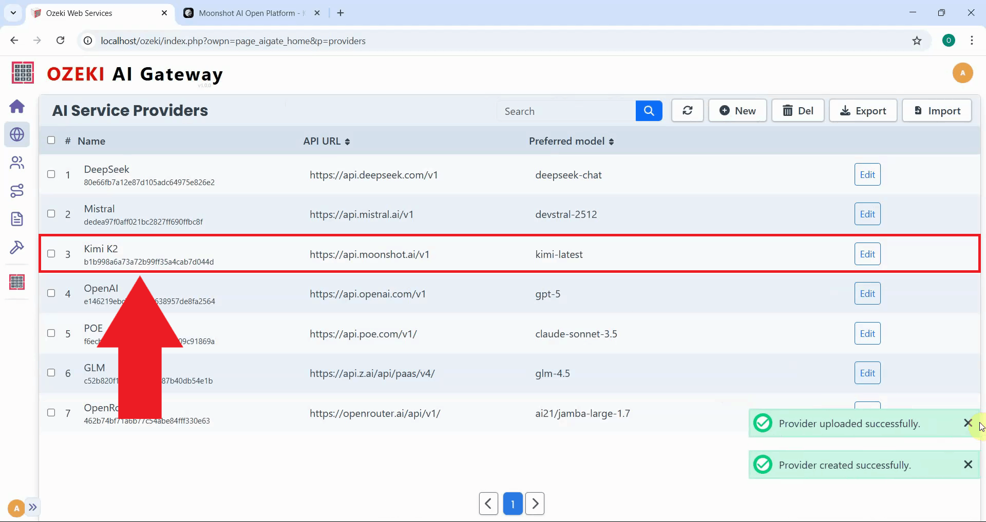Bookmark this page with star icon
The height and width of the screenshot is (522, 986).
pyautogui.click(x=917, y=41)
